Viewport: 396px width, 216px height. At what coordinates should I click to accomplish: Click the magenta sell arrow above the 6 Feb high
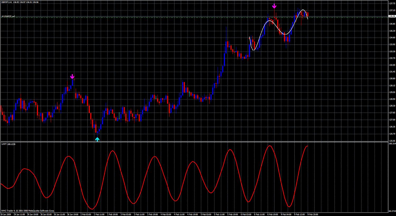(x=275, y=6)
